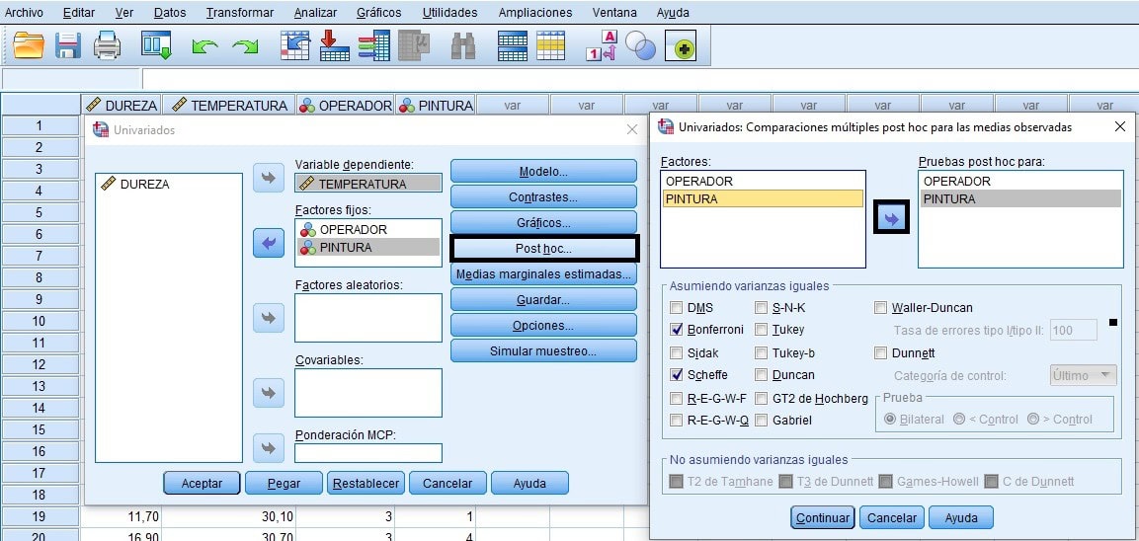Select OPERADOR column header
Viewport: 1139px width, 541px height.
click(345, 106)
